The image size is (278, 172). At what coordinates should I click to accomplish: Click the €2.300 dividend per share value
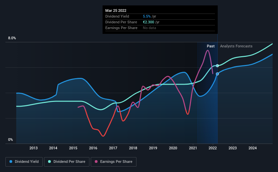[x=149, y=22]
